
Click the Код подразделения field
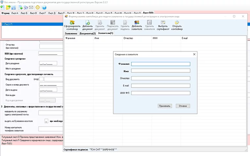tap(47, 100)
